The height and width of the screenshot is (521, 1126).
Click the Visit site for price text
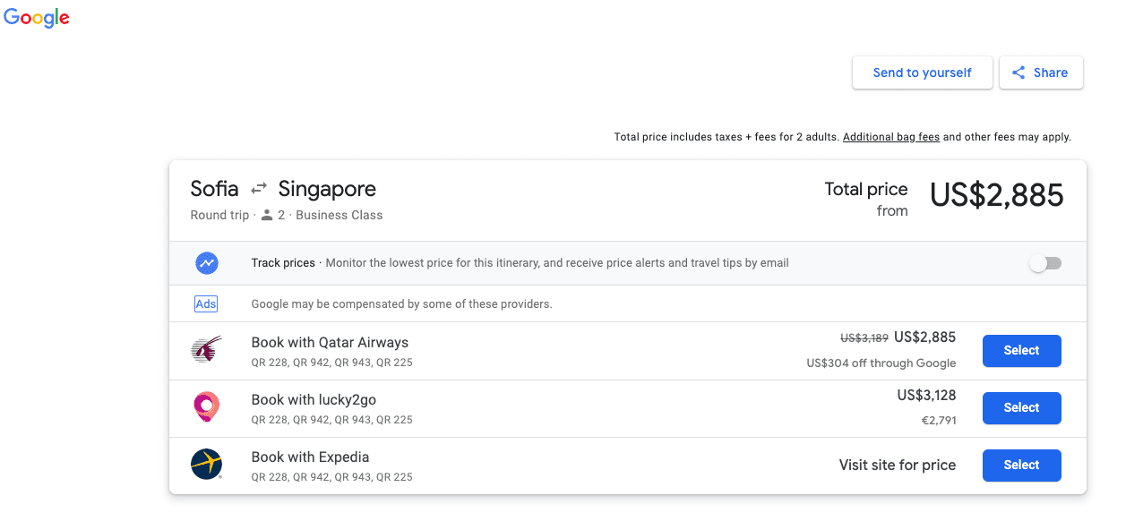[898, 465]
